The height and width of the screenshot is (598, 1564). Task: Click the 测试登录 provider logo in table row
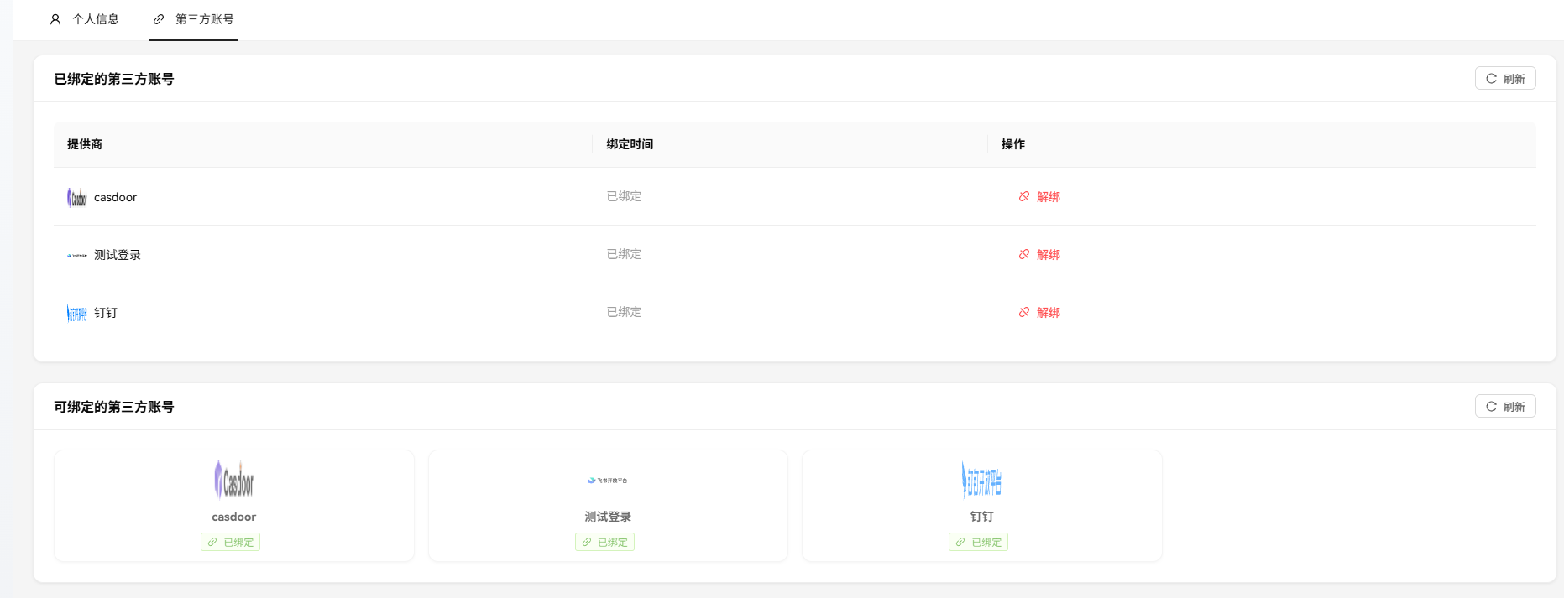pos(77,255)
